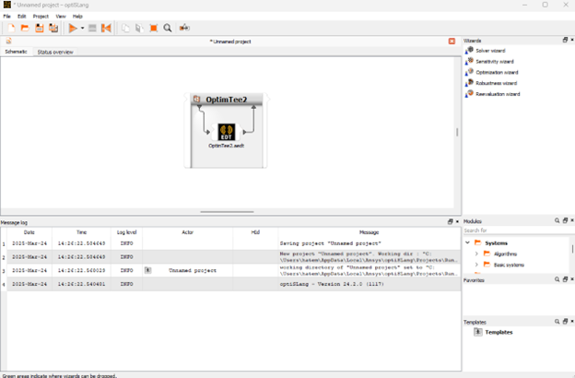Click the orange Reset toolbar icon

click(106, 28)
